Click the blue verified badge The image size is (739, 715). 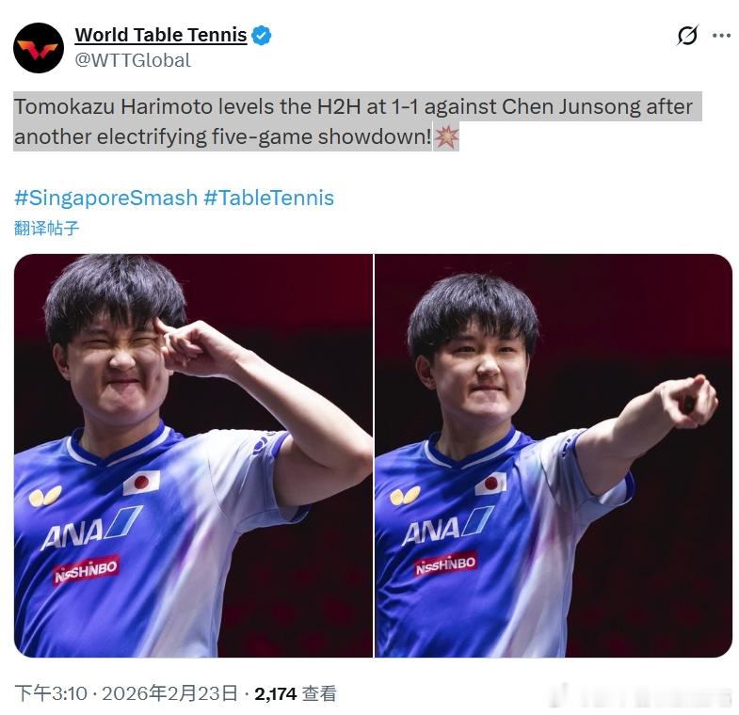(x=261, y=36)
